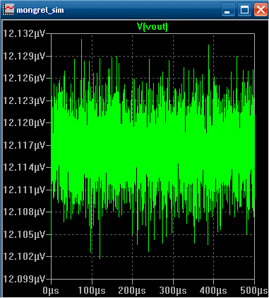
Task: Click the 0µs time axis label
Action: [51, 291]
